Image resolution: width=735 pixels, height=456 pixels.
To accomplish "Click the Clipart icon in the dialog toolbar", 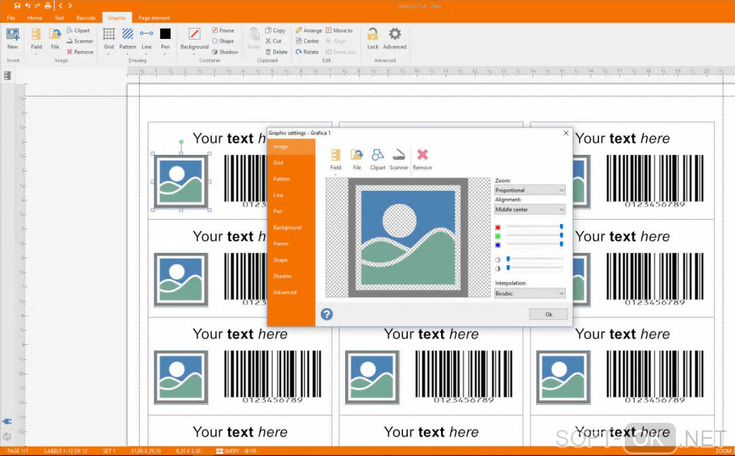I will click(x=378, y=155).
